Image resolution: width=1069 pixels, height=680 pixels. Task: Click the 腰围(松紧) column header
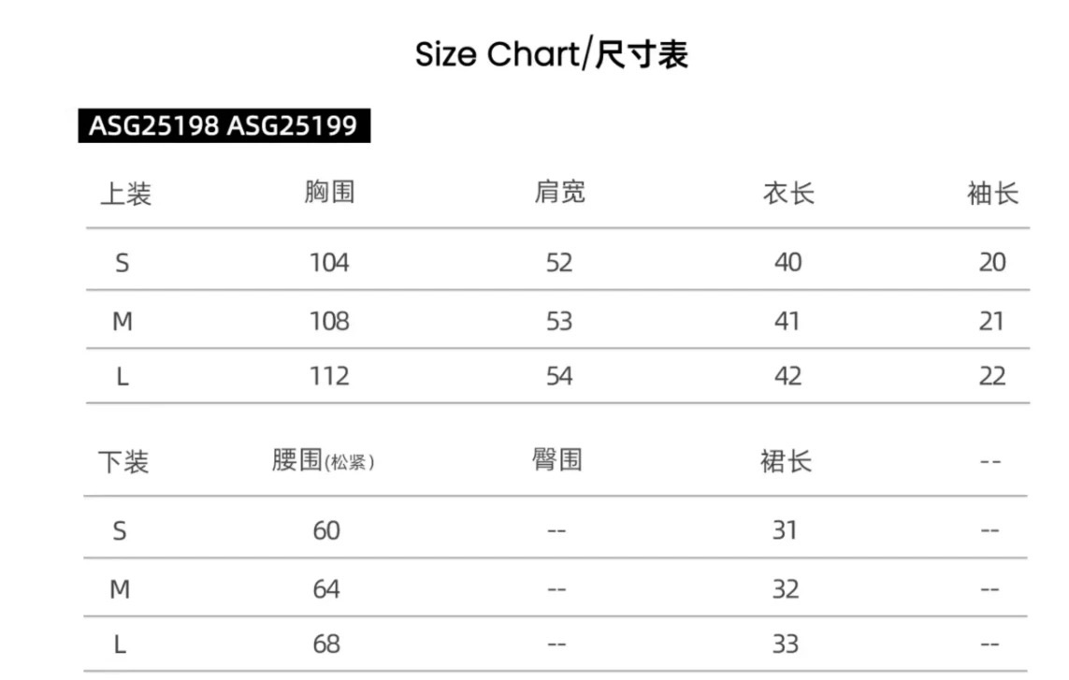pyautogui.click(x=324, y=461)
